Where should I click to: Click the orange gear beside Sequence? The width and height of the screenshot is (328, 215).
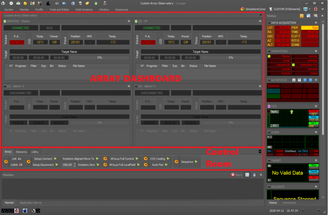(x=176, y=162)
